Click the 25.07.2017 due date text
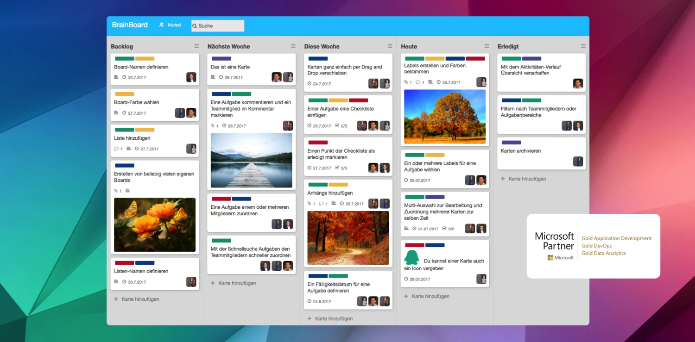Screen dimensions: 695x342 (420, 180)
